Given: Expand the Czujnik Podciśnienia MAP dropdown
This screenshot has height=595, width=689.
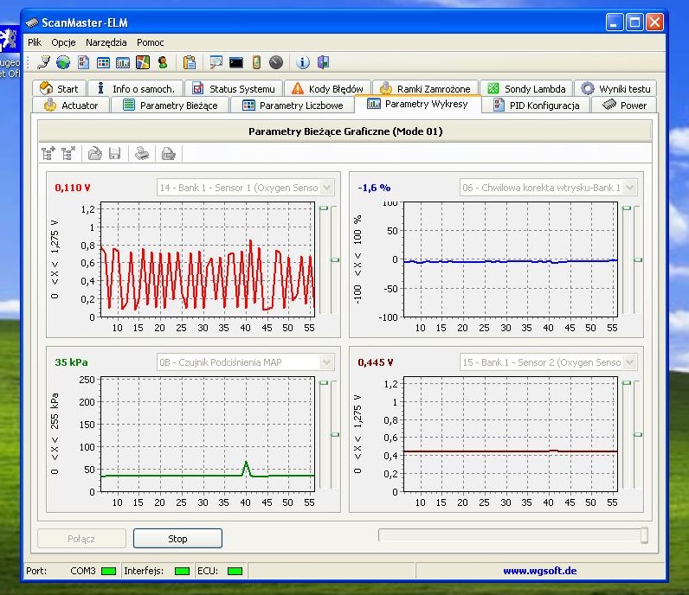Looking at the screenshot, I should [x=326, y=362].
